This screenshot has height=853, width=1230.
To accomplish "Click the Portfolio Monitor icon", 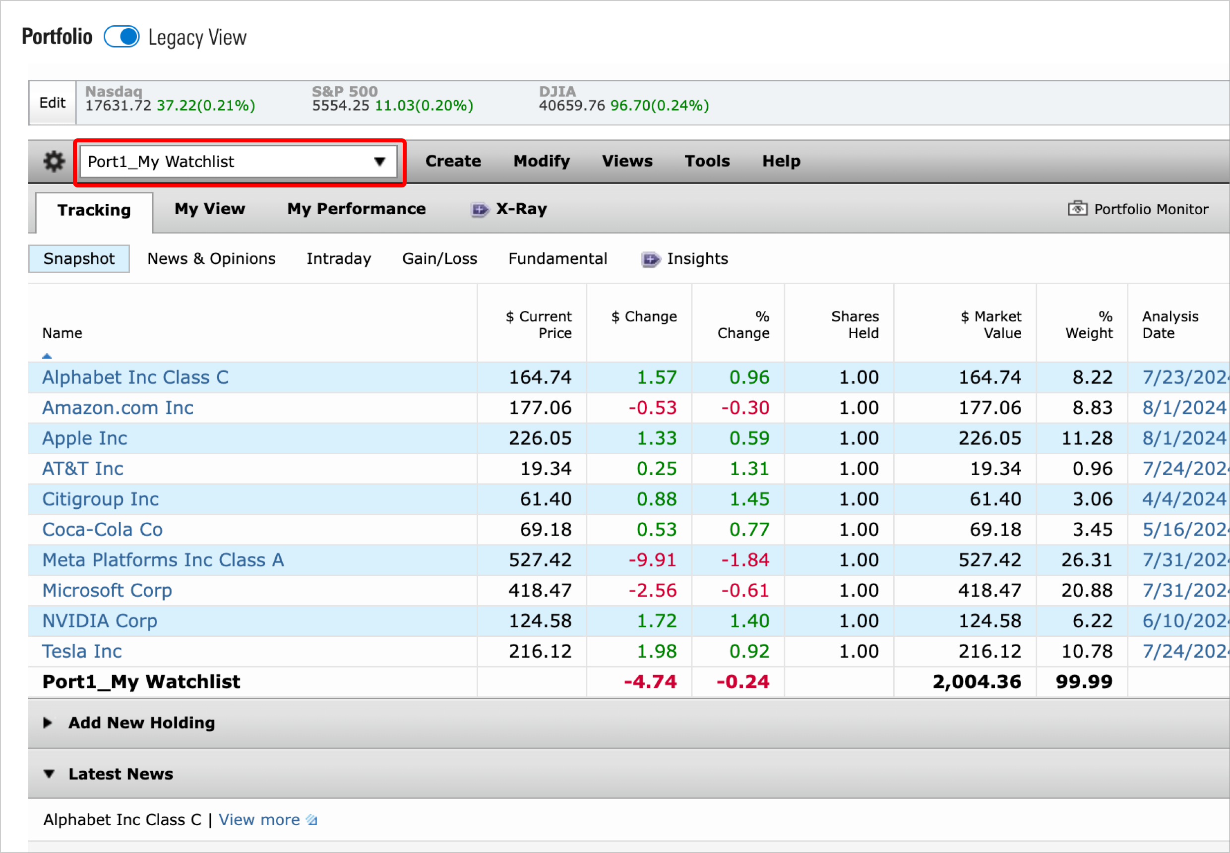I will tap(1077, 208).
